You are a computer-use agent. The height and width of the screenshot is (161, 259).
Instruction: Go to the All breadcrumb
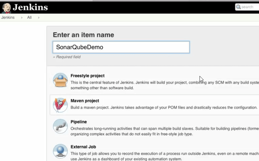pyautogui.click(x=29, y=17)
